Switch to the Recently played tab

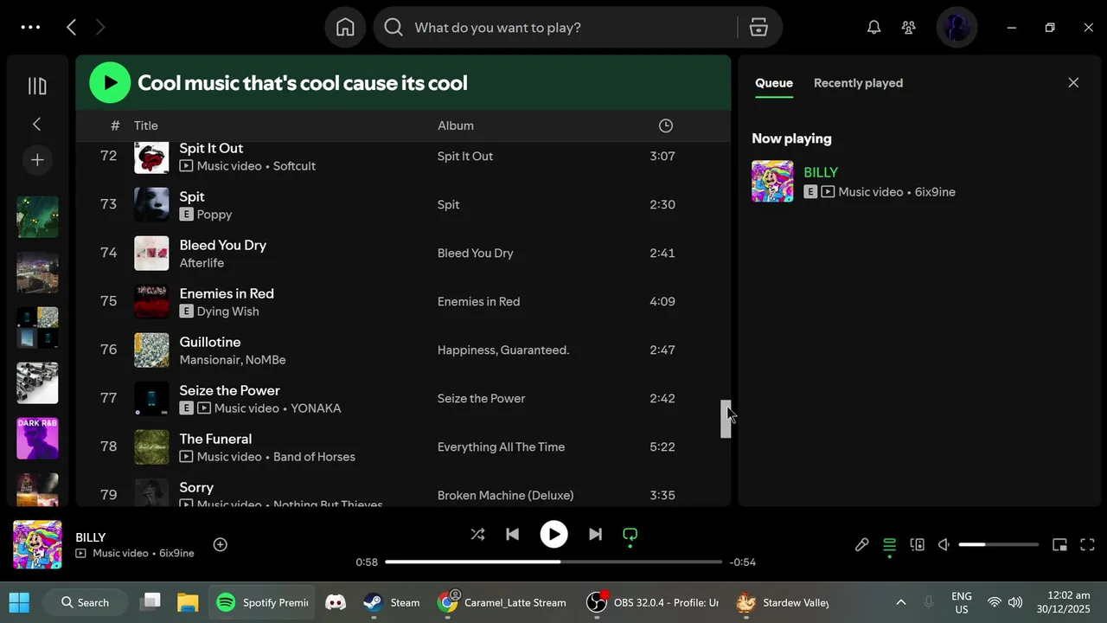click(858, 83)
